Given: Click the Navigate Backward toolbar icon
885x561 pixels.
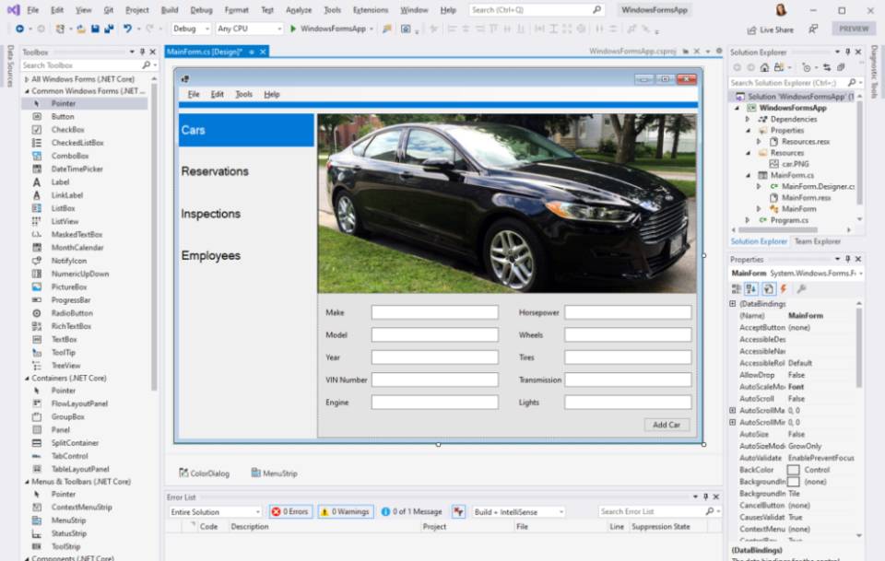Looking at the screenshot, I should tap(19, 29).
